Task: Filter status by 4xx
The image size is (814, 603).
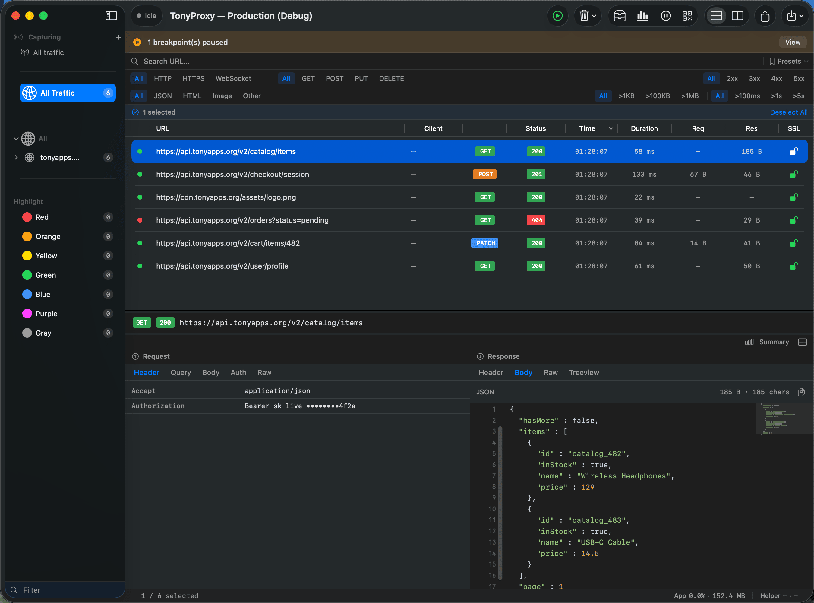Action: (776, 78)
